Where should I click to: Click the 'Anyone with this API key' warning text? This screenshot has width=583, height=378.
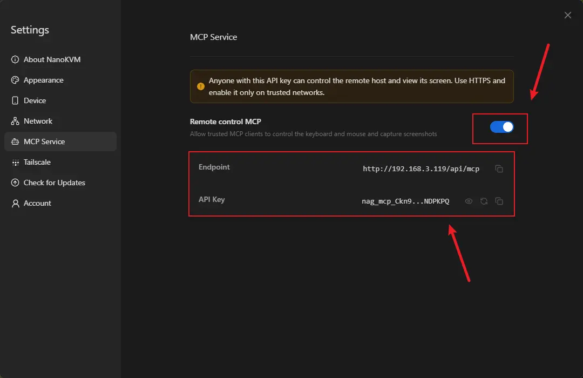[x=357, y=86]
